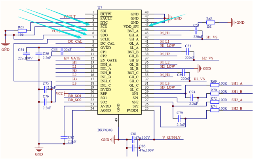Click the C81 capacitor symbol
253x159 pixels.
pos(133,140)
